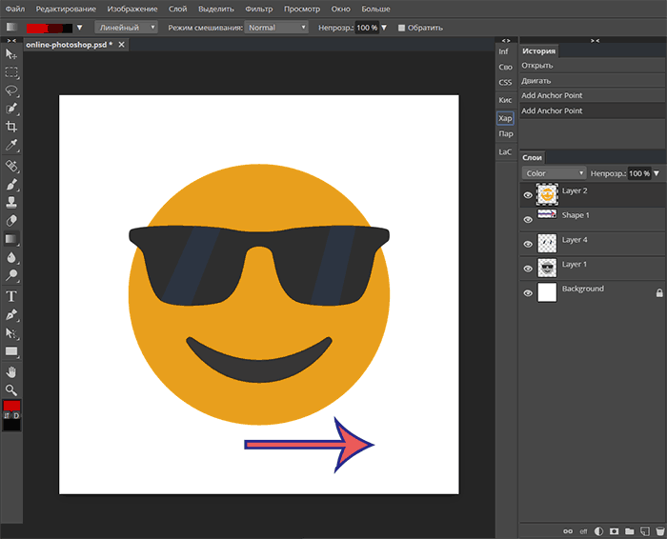Open the CSS side panel
The height and width of the screenshot is (539, 667).
[x=505, y=83]
